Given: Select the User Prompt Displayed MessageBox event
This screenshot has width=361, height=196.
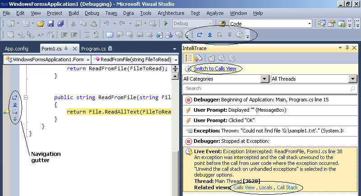Looking at the screenshot, I should [x=270, y=110].
